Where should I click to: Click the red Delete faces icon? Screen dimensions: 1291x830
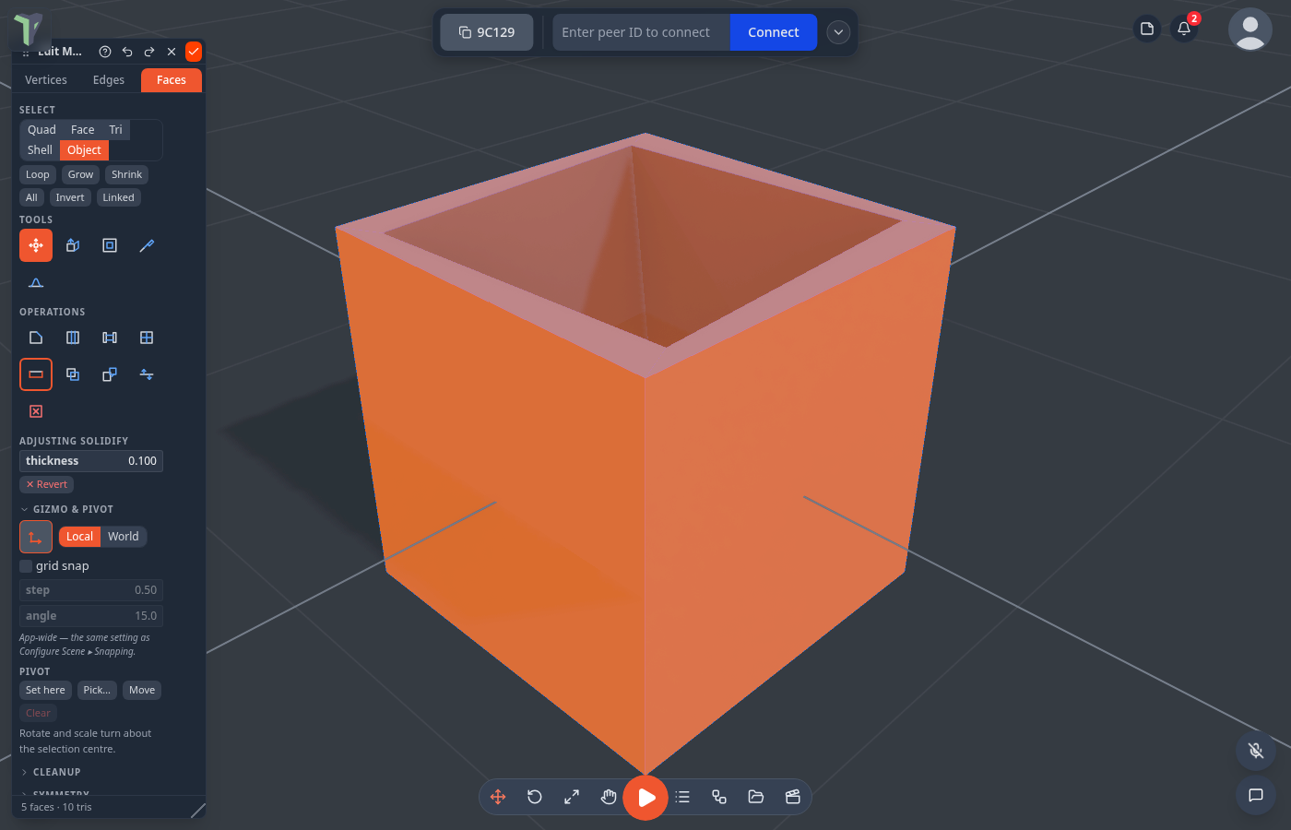(36, 411)
